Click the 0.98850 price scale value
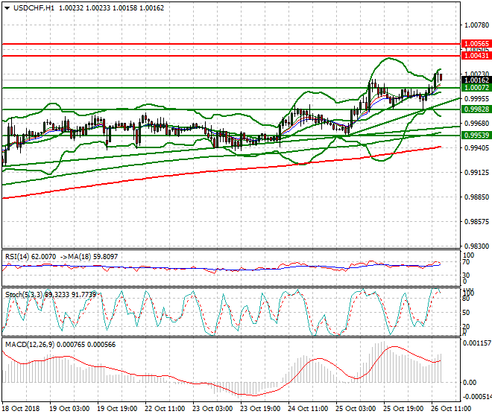This screenshot has height=417, width=492. (x=476, y=197)
